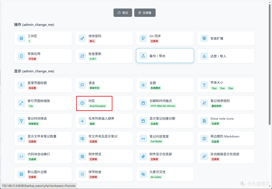Viewport: 272px width, 189px height.
Task: Click the Git 同步 GitHub icon
Action: 143,38
